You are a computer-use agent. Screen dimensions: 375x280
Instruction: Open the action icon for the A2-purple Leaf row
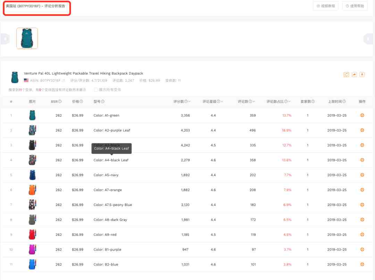(x=362, y=130)
